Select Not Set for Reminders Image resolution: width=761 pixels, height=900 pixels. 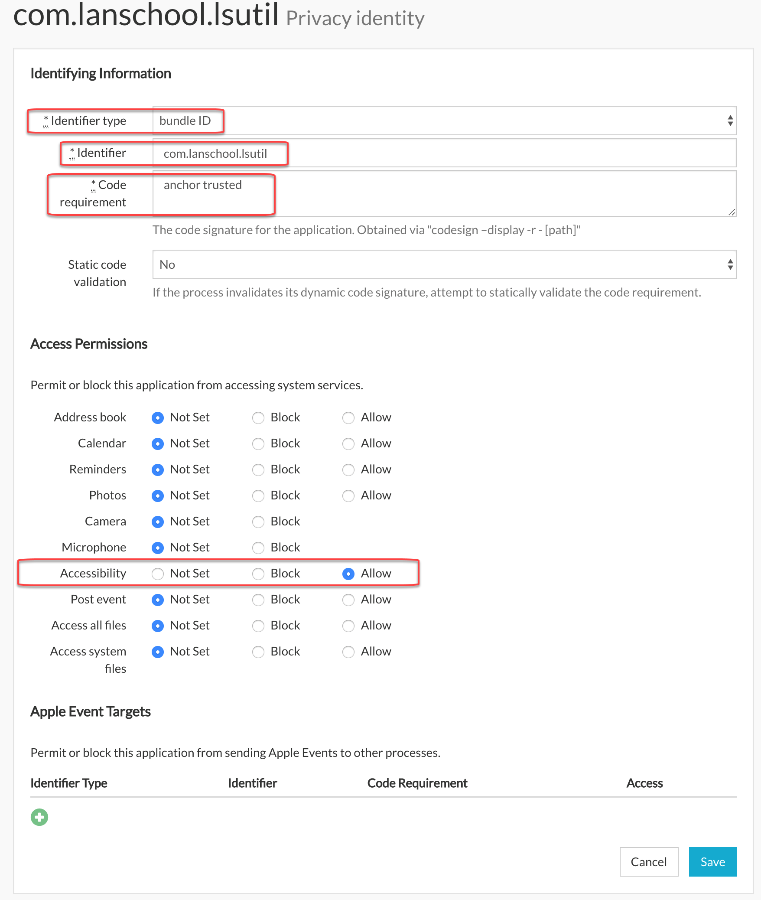pos(158,470)
